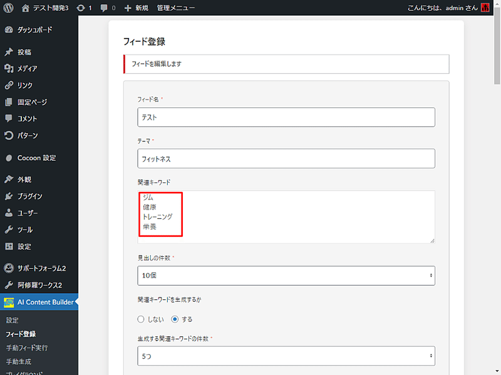Open the 見出しの件数 dropdown showing 10個
The image size is (501, 375).
click(x=286, y=276)
